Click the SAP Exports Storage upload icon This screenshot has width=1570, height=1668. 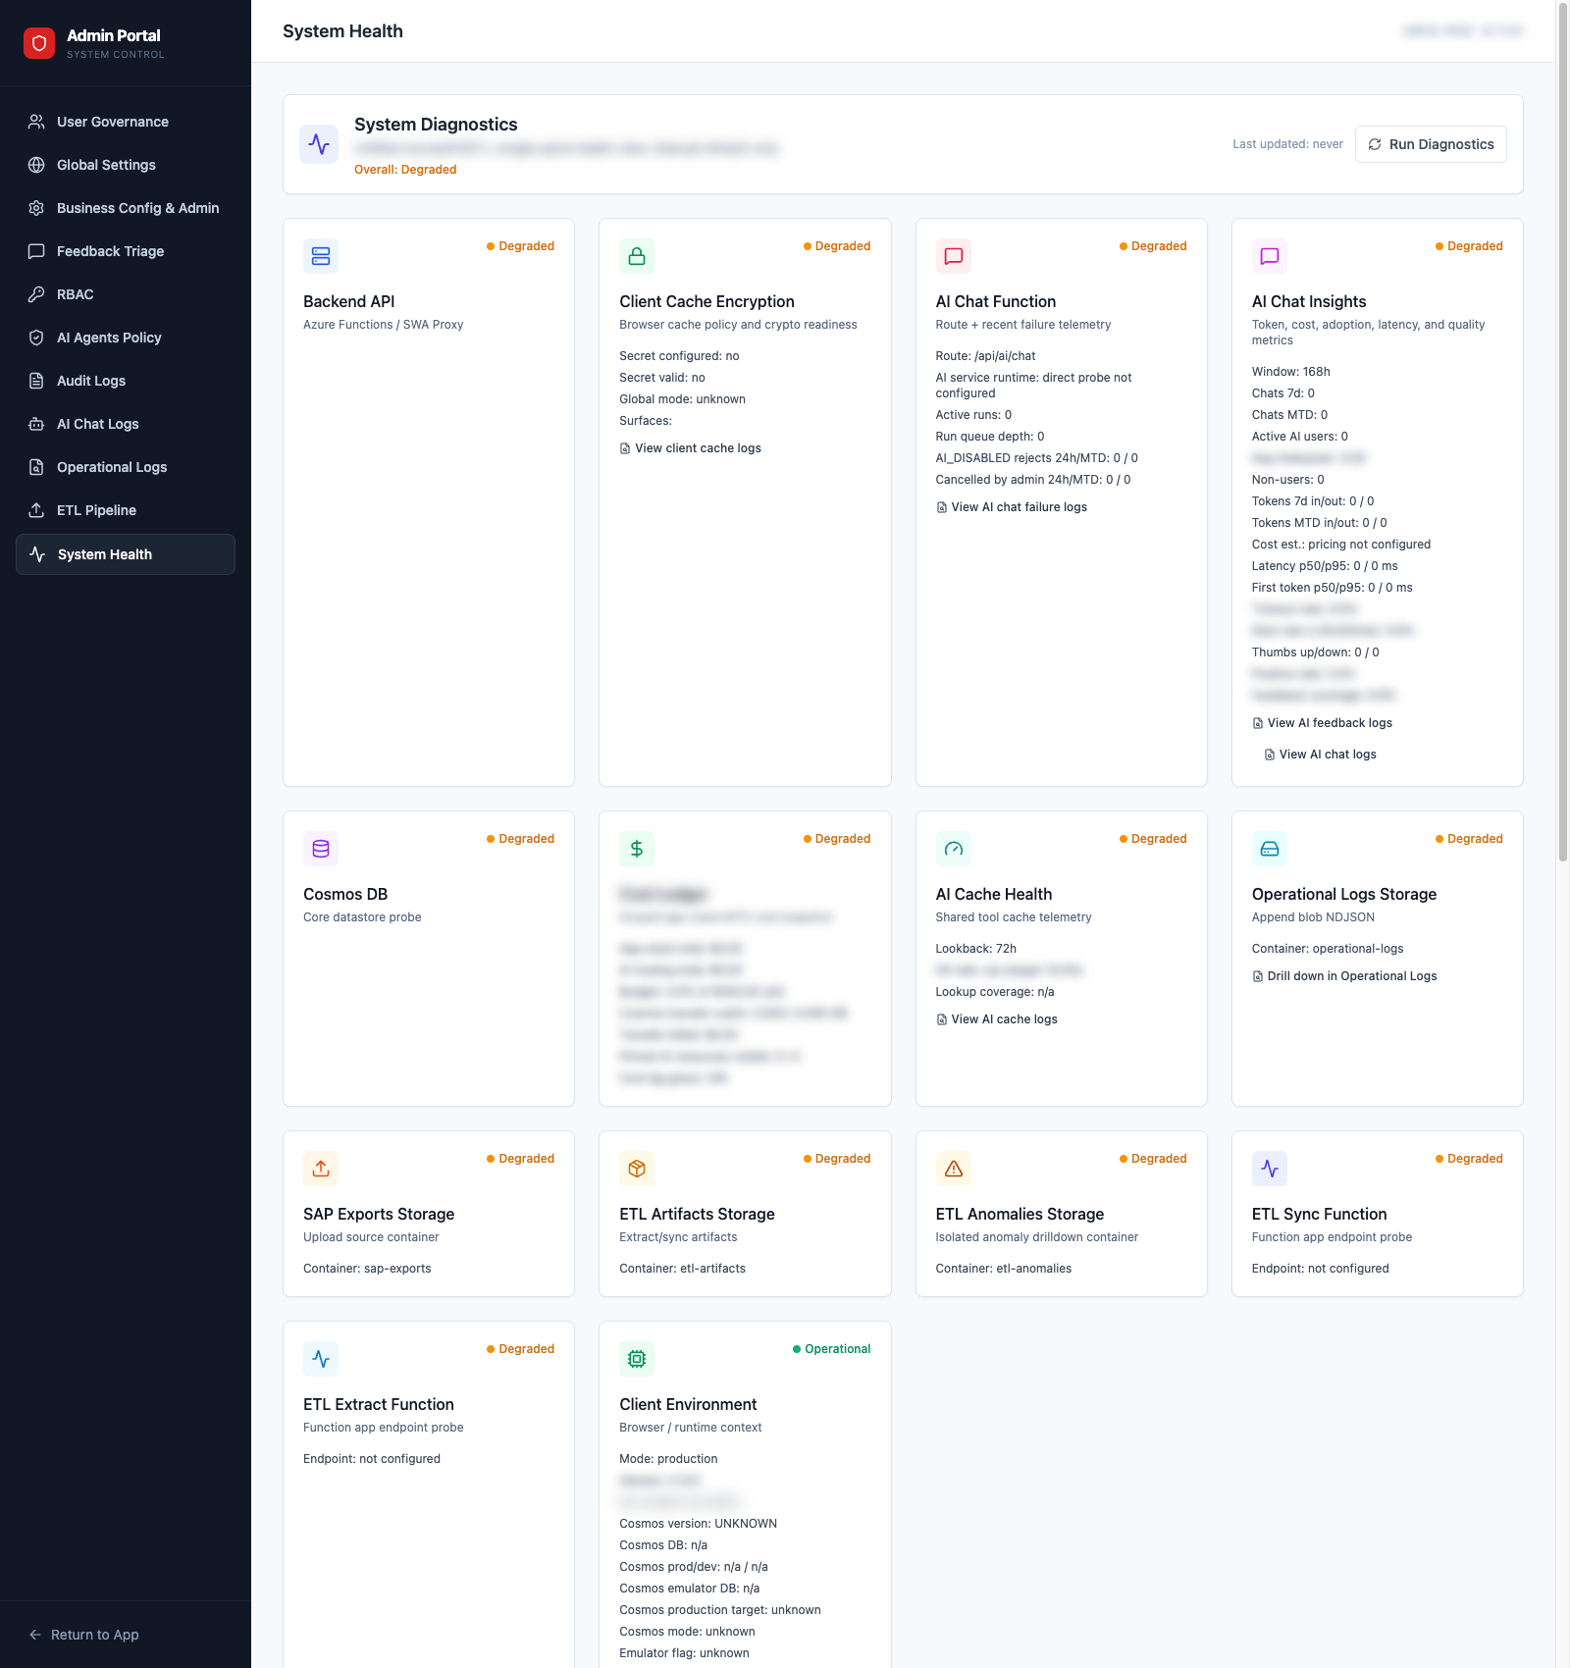click(321, 1169)
